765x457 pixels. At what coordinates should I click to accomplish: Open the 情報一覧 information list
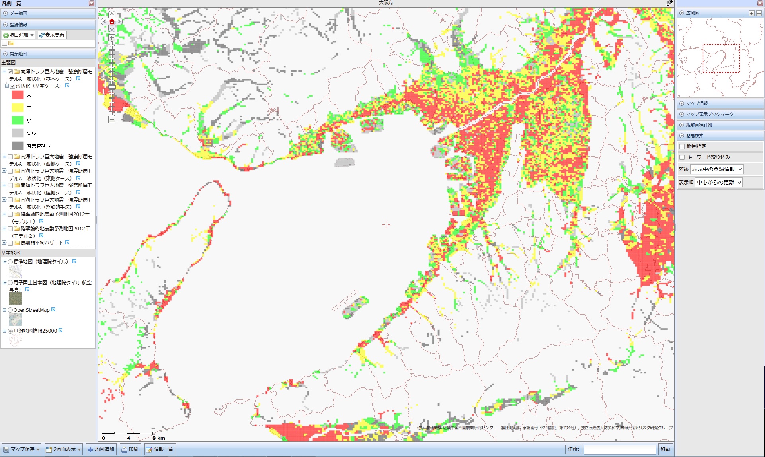point(160,449)
